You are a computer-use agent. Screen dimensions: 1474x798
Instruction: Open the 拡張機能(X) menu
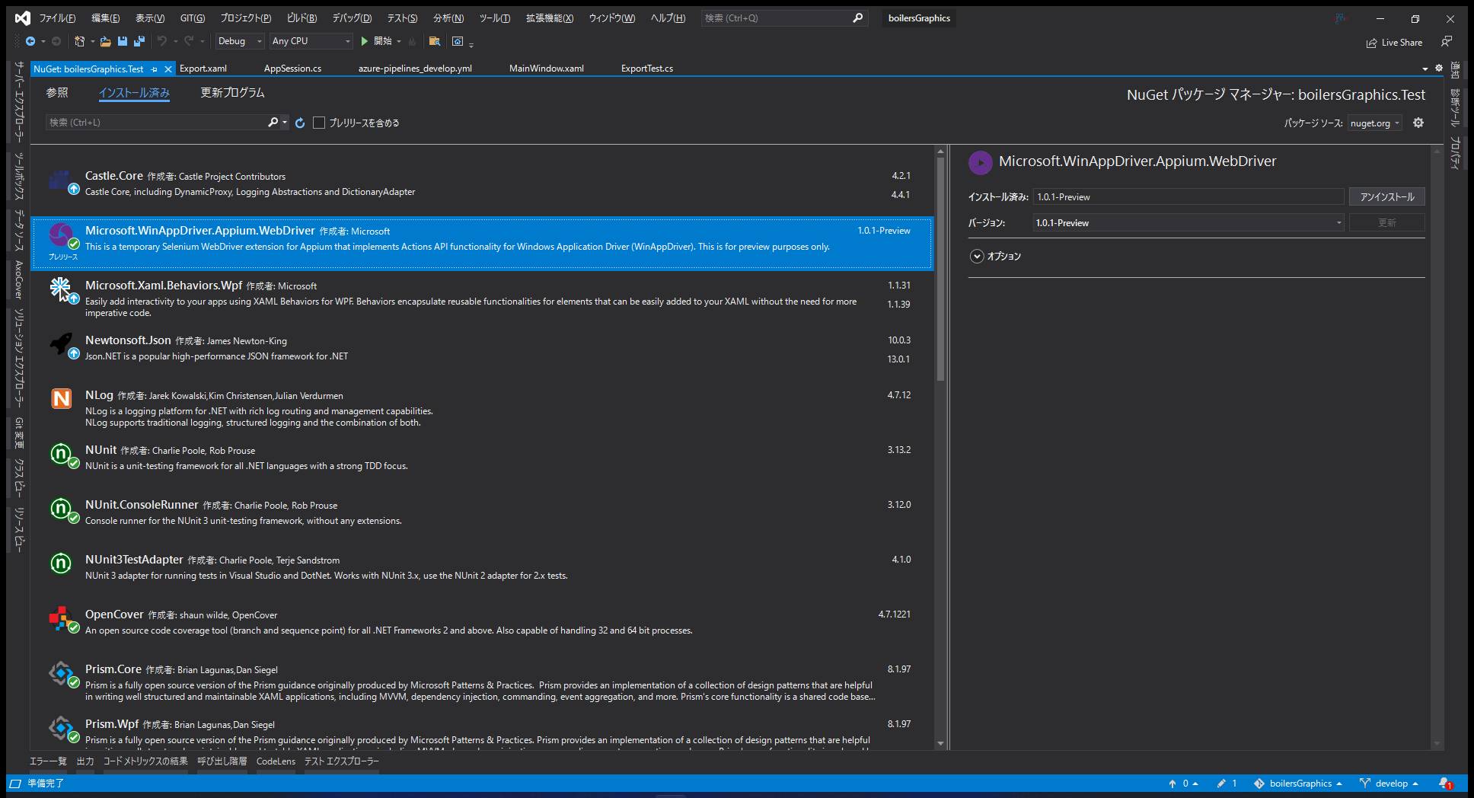[550, 18]
